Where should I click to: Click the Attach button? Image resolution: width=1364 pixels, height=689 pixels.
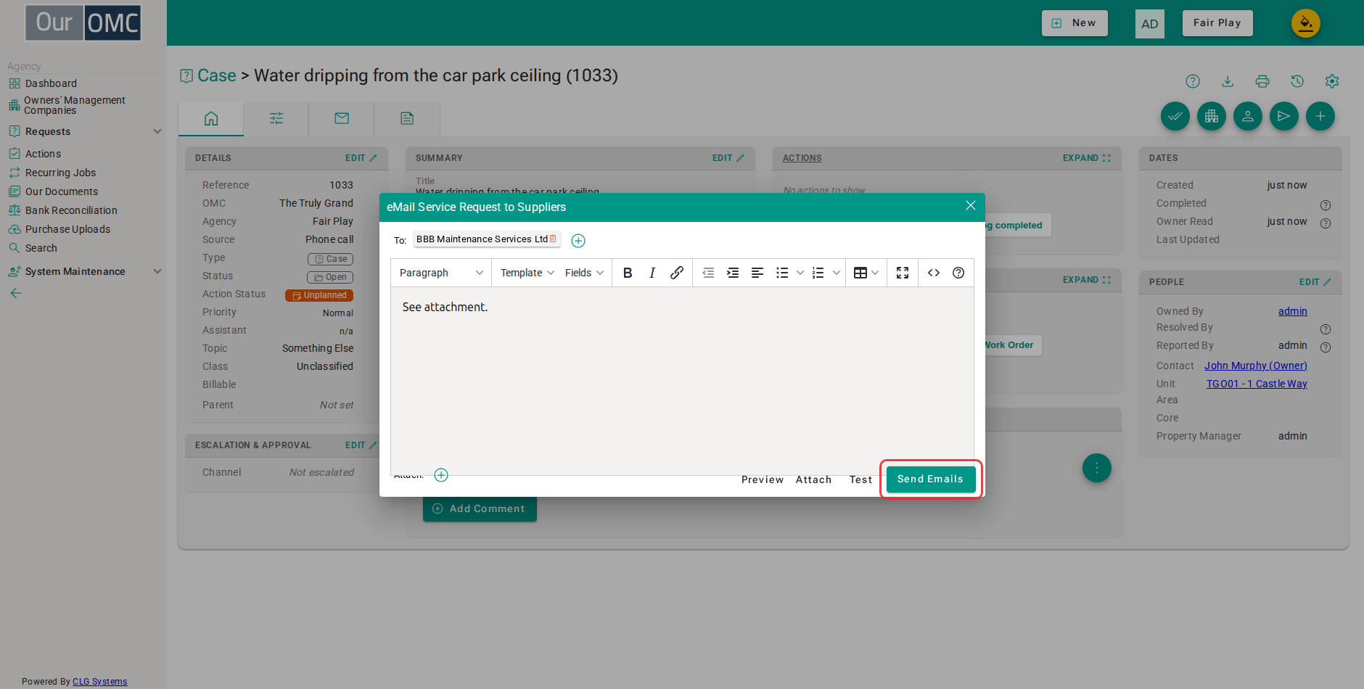[x=814, y=479]
